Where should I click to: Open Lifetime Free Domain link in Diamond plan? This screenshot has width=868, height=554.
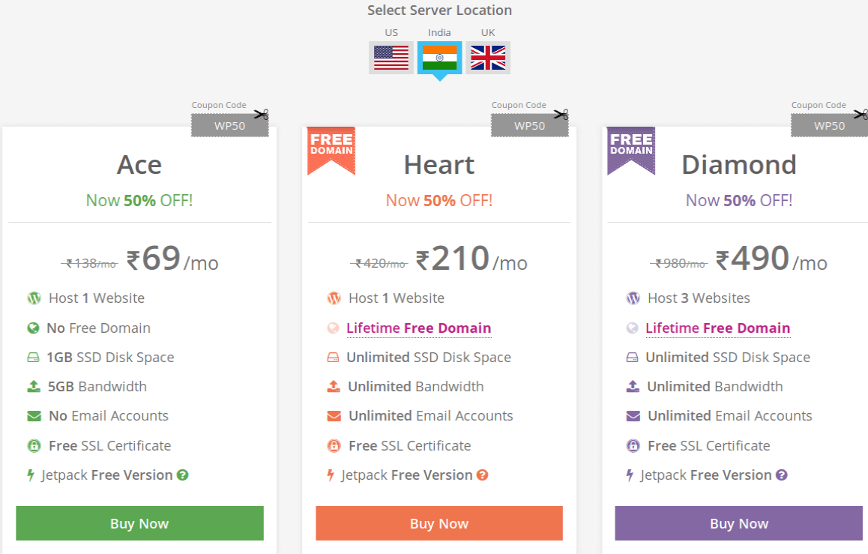(718, 328)
